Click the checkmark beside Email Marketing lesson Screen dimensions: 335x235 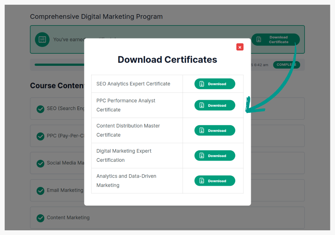point(41,191)
